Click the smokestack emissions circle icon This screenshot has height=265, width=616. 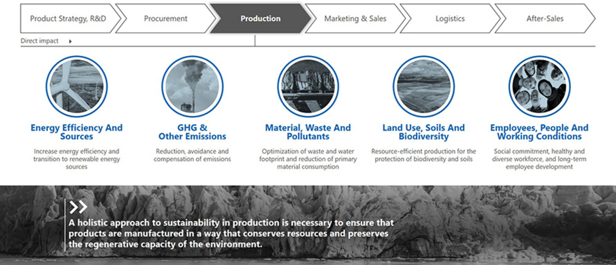(192, 86)
